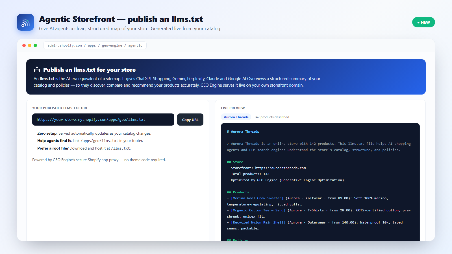Click the /llms.txt root file path

[x=120, y=148]
